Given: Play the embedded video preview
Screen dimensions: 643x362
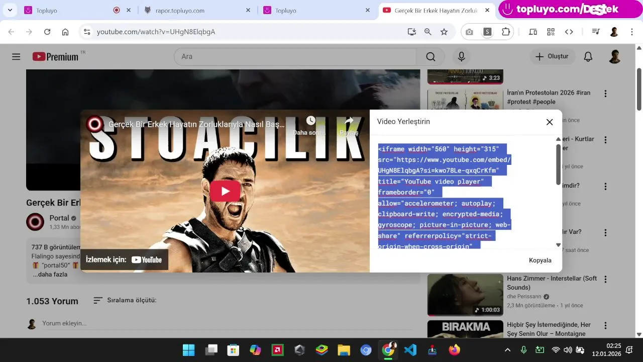Looking at the screenshot, I should (x=225, y=191).
